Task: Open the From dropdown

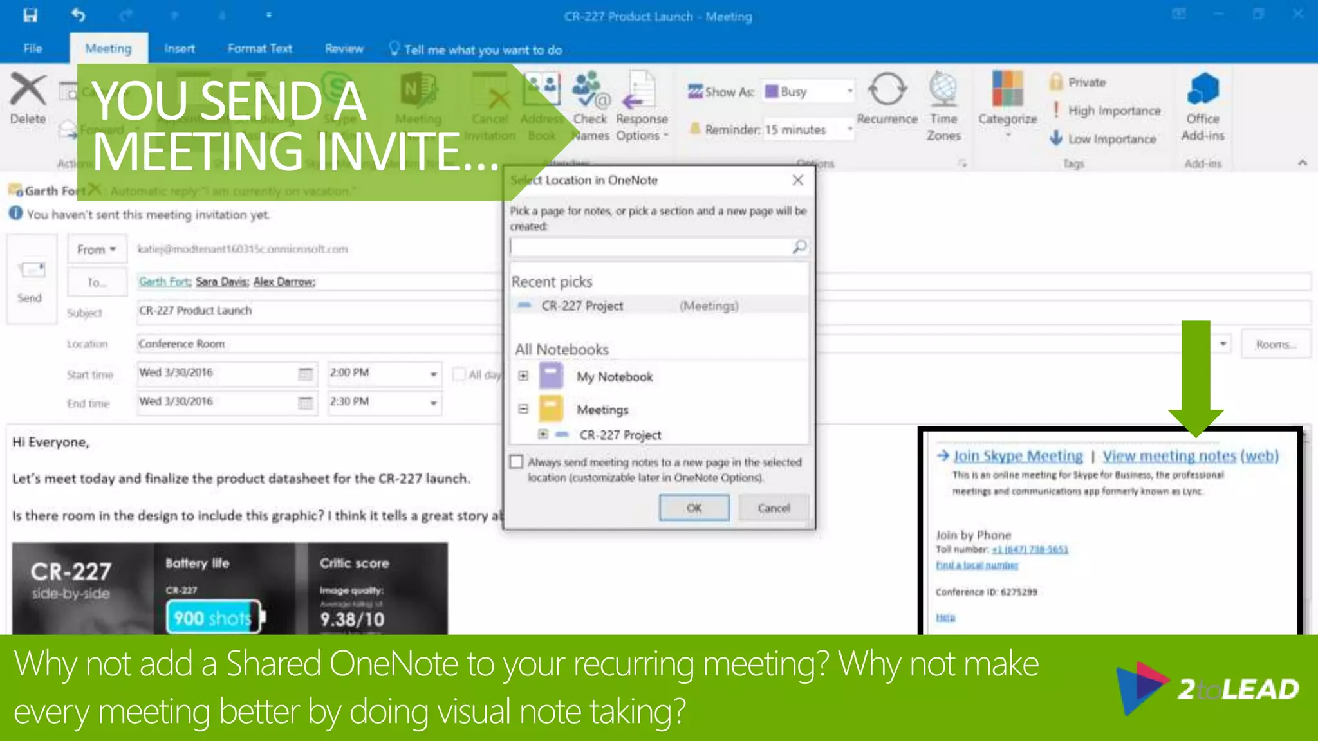Action: pos(97,250)
